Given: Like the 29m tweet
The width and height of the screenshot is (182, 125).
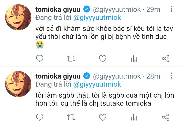Looking at the screenshot, I should 103,58.
